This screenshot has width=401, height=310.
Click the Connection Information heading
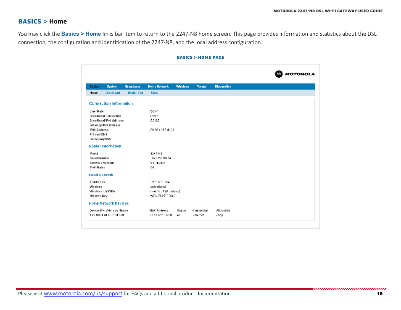(x=111, y=103)
